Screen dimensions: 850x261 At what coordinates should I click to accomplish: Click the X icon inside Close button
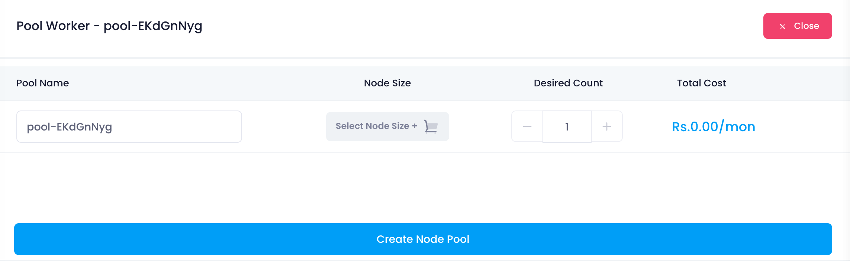782,26
